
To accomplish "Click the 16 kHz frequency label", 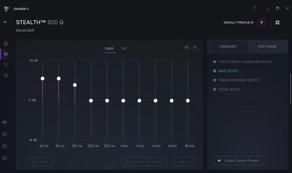I will click(x=190, y=146).
